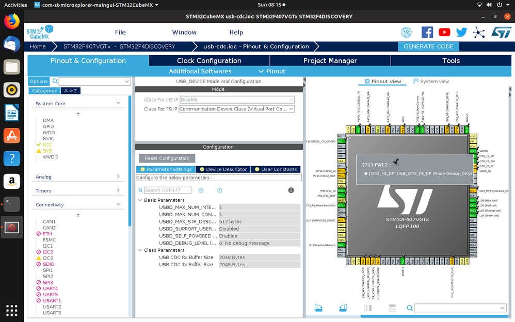Open LibreOffice Writer from the dock
This screenshot has height=322, width=515.
pyautogui.click(x=12, y=112)
